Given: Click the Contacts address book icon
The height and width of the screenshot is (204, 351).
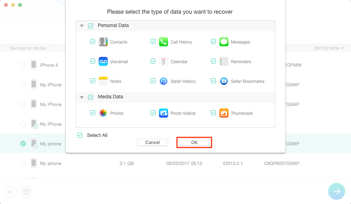Looking at the screenshot, I should tap(103, 42).
